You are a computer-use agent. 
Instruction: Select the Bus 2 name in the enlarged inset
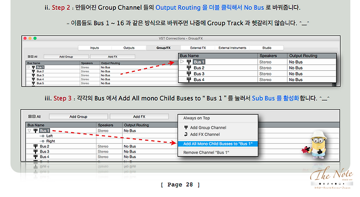tap(199, 68)
